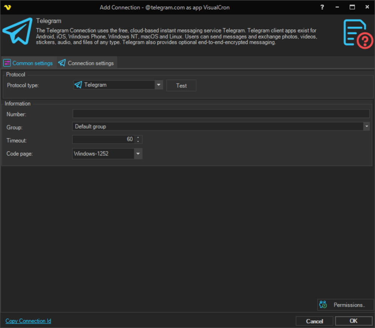Open the help document icon in header
Image resolution: width=375 pixels, height=328 pixels.
(358, 34)
